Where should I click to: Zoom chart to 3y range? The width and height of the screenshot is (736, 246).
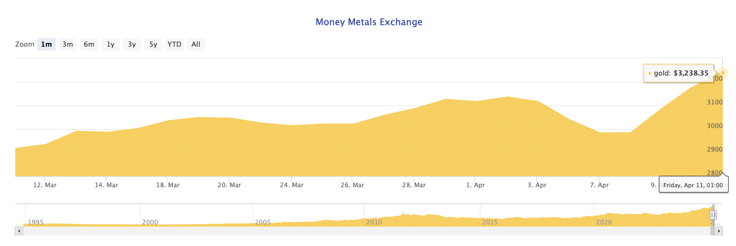(x=132, y=45)
